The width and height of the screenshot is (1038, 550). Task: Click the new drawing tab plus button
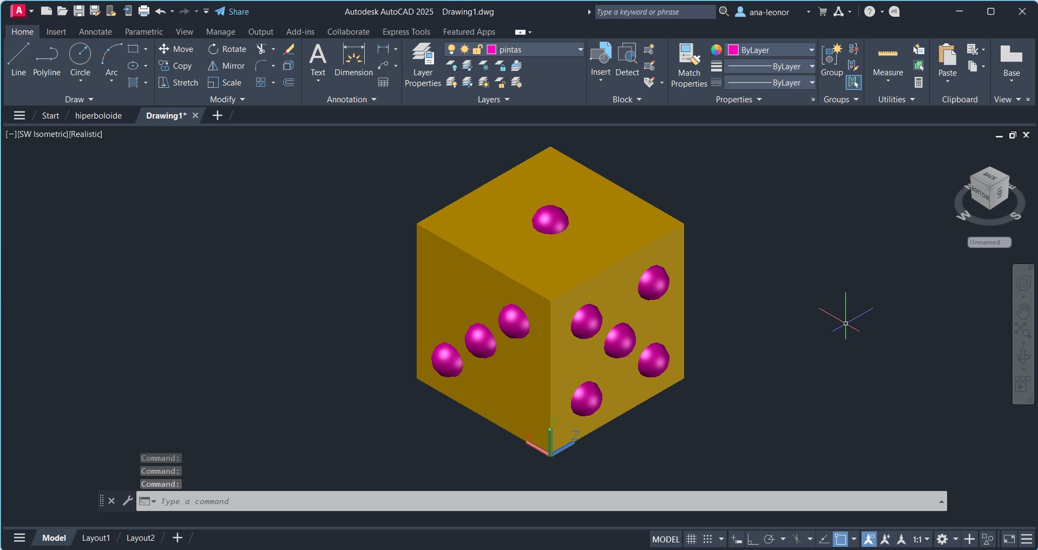click(x=218, y=115)
